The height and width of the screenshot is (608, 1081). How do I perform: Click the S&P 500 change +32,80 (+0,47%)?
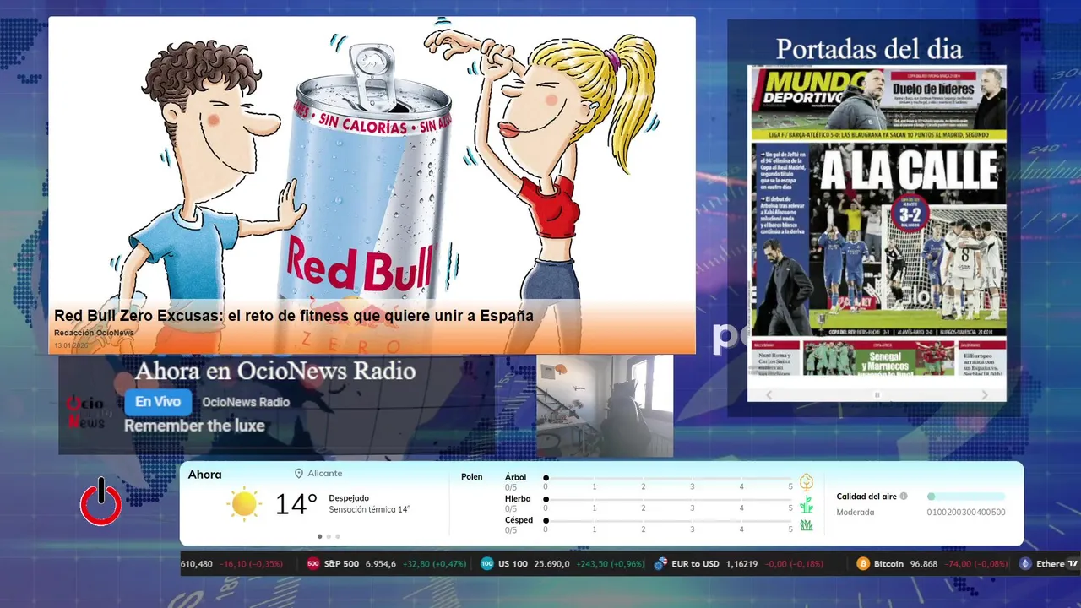(434, 564)
